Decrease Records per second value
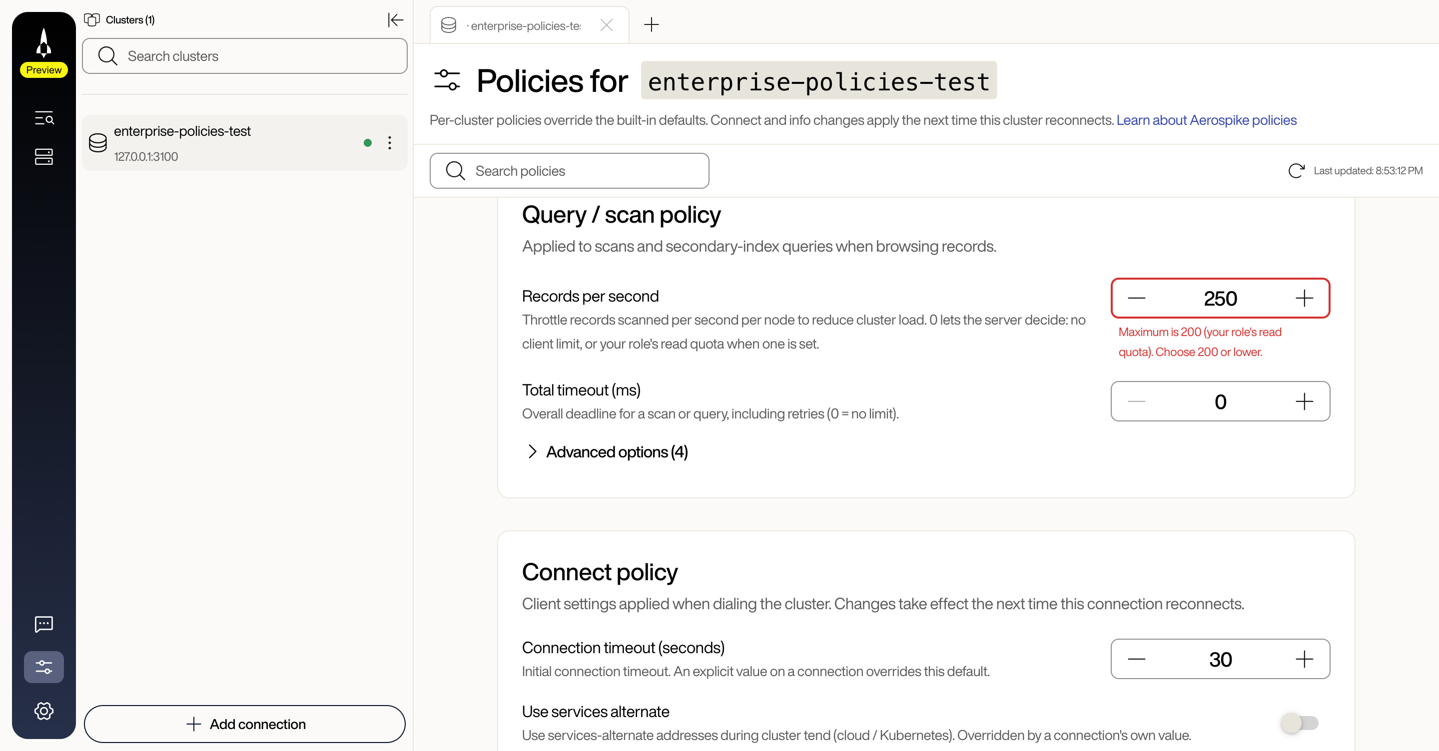Viewport: 1439px width, 751px height. point(1137,298)
